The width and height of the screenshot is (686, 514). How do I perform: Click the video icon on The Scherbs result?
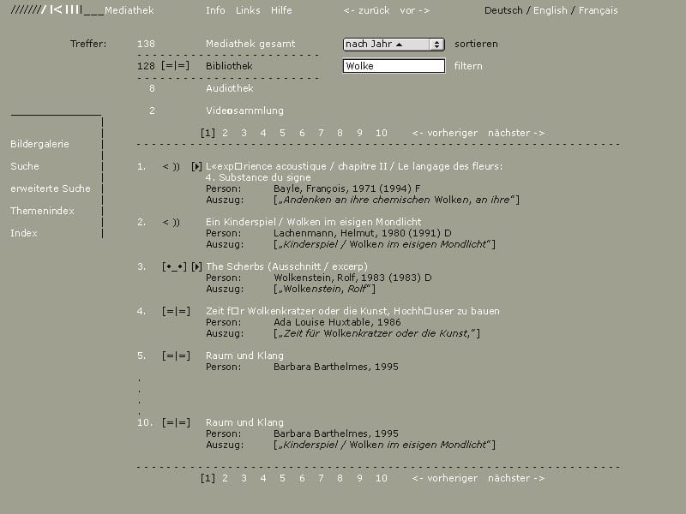(x=174, y=266)
